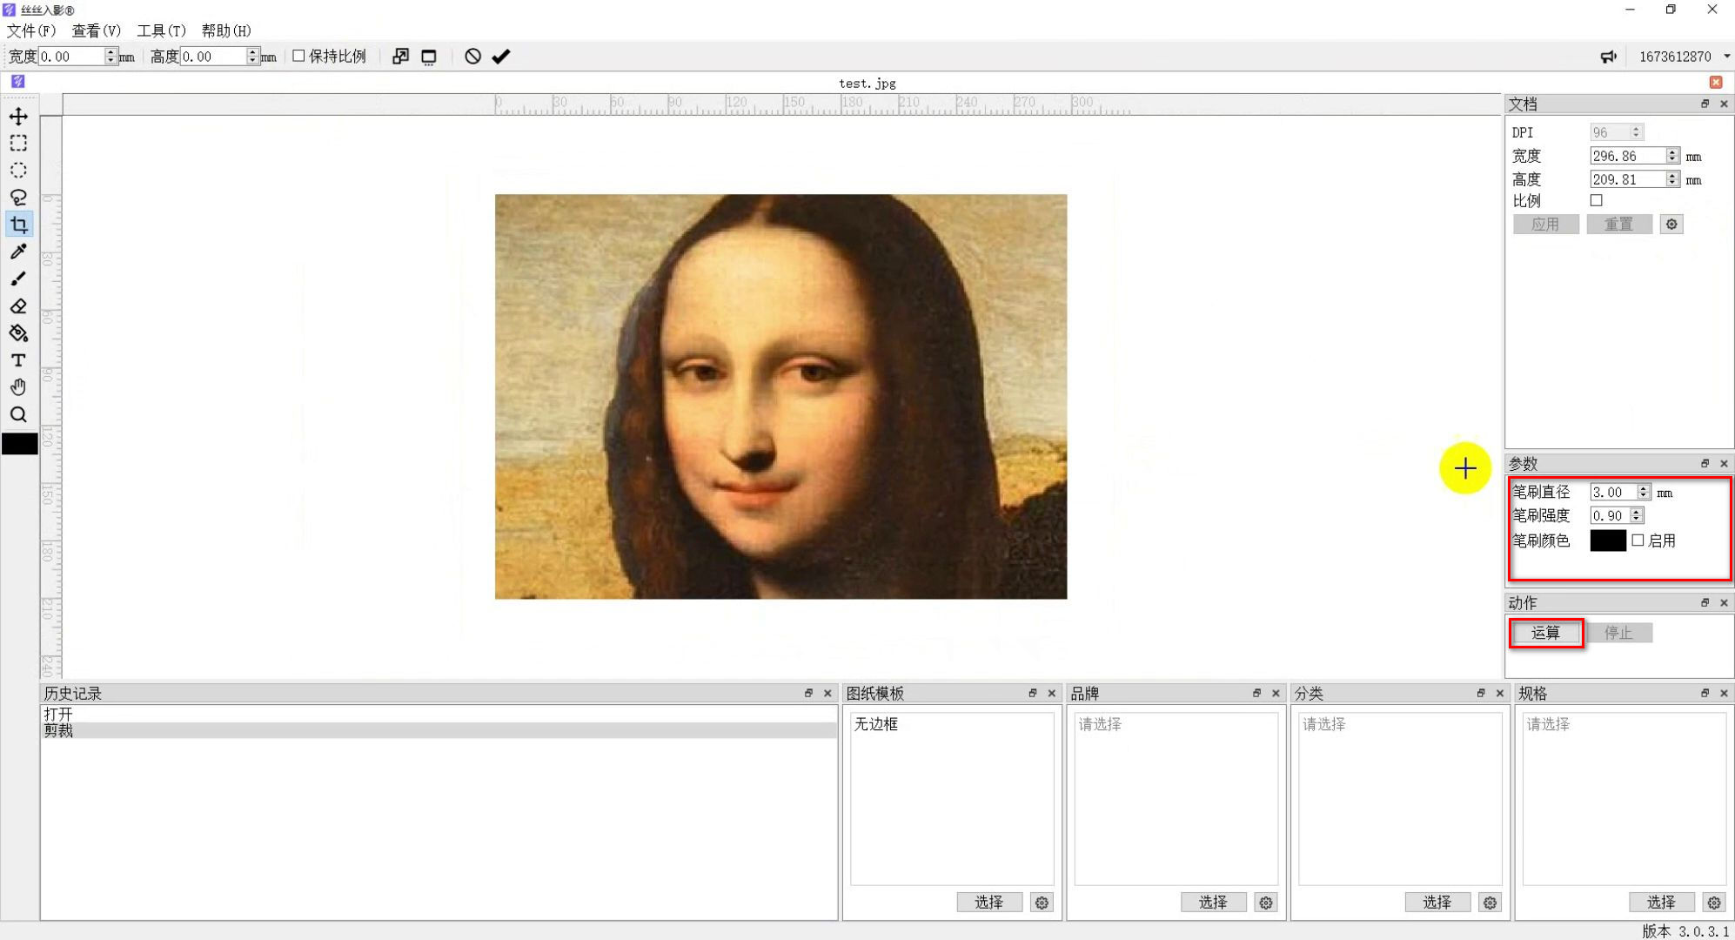Viewport: 1735px width, 940px height.
Task: Enable the 保持比例 checkbox in toolbar
Action: coord(299,55)
